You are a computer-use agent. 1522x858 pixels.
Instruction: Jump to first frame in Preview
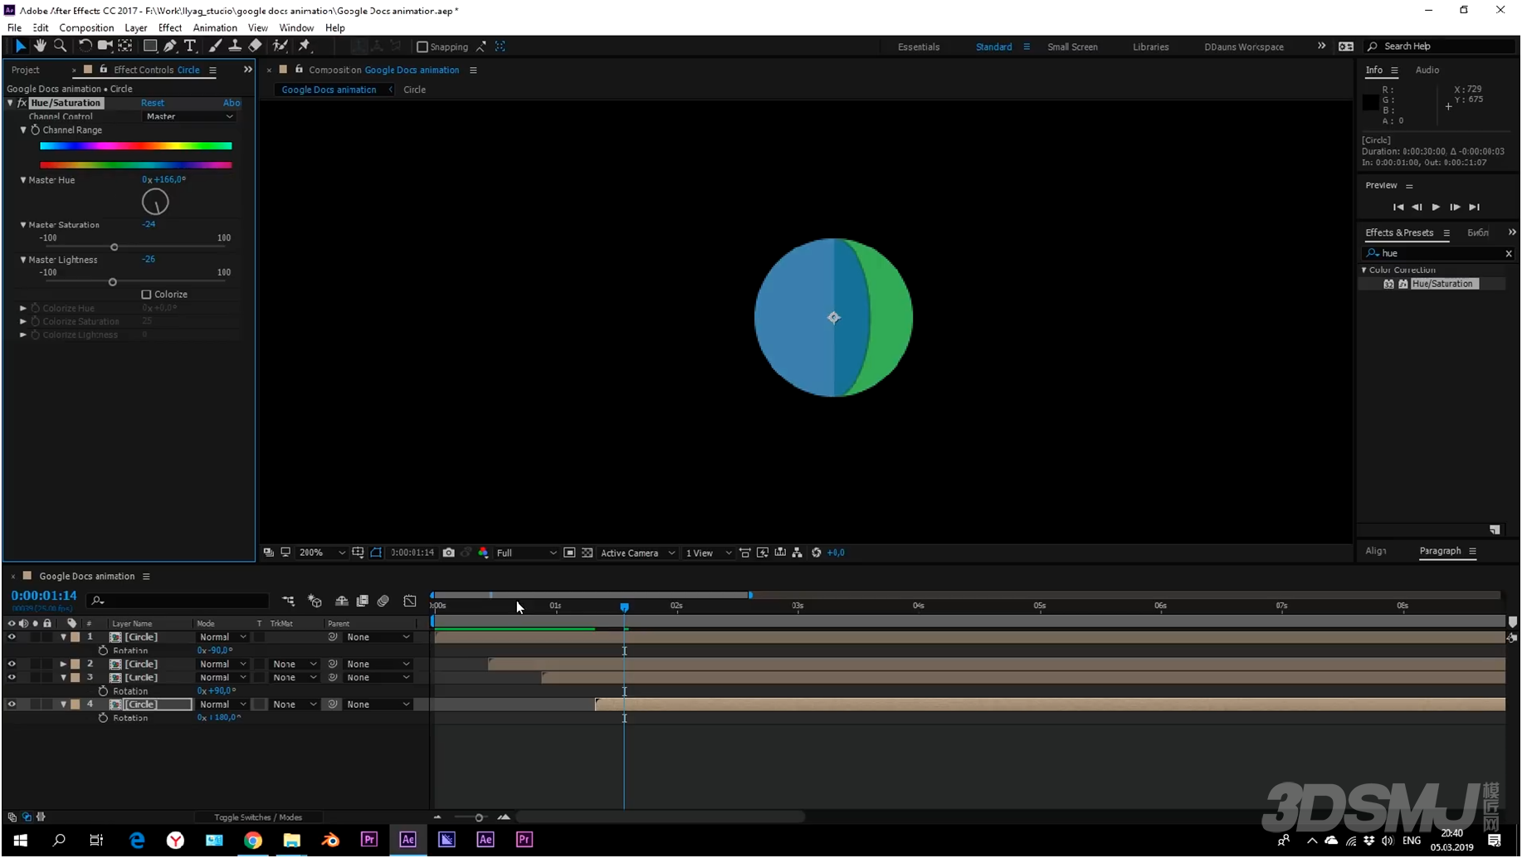point(1399,207)
